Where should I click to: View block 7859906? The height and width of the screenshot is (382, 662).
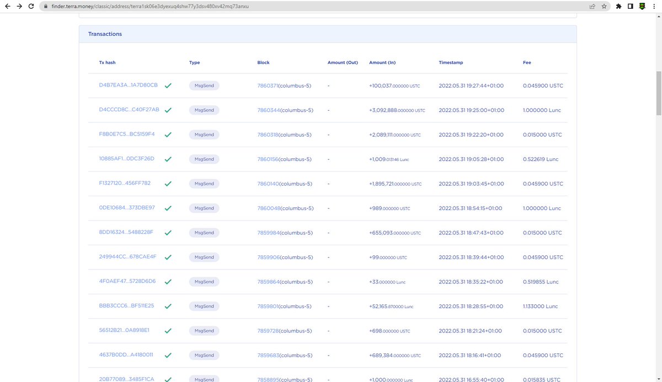tap(268, 257)
